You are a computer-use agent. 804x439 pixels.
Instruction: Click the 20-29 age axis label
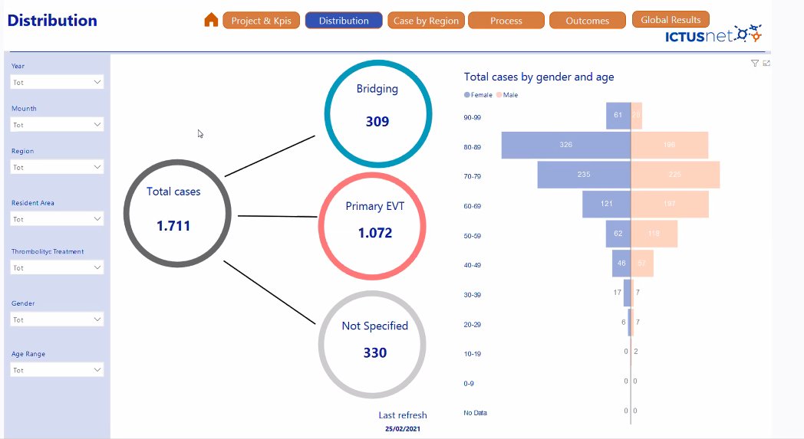tap(473, 325)
